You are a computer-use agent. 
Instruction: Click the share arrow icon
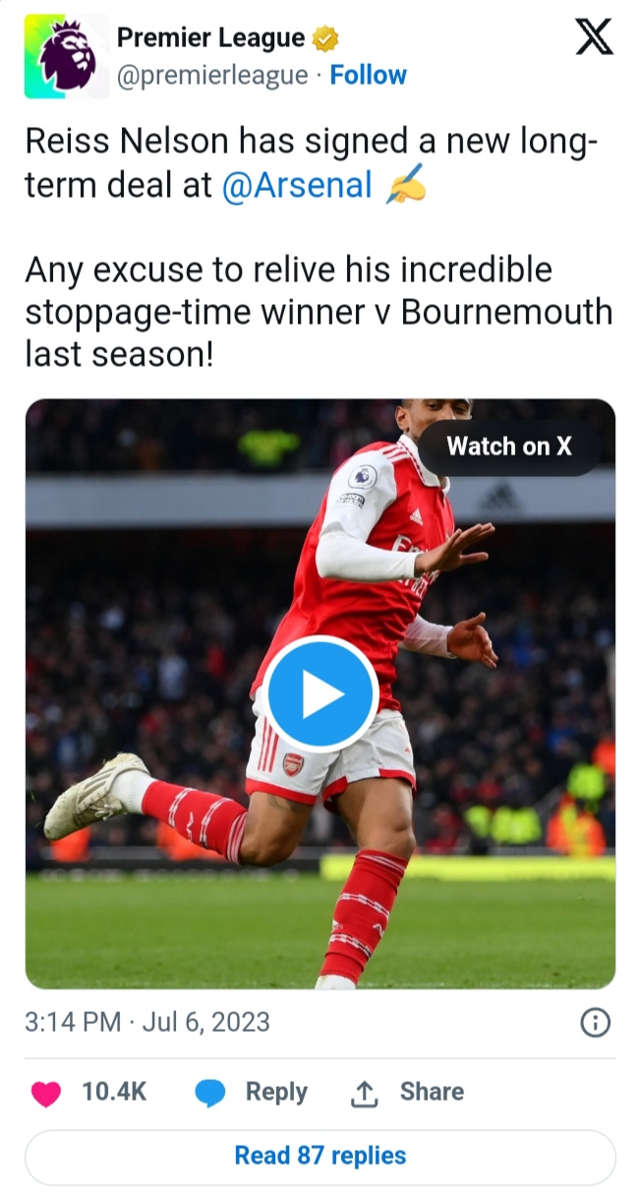click(x=364, y=1093)
